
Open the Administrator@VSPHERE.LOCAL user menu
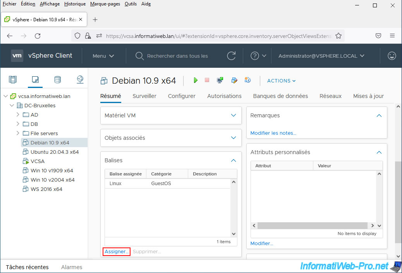tap(321, 56)
